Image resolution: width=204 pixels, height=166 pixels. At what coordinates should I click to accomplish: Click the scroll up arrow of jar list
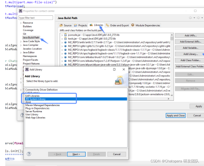[x=172, y=35]
